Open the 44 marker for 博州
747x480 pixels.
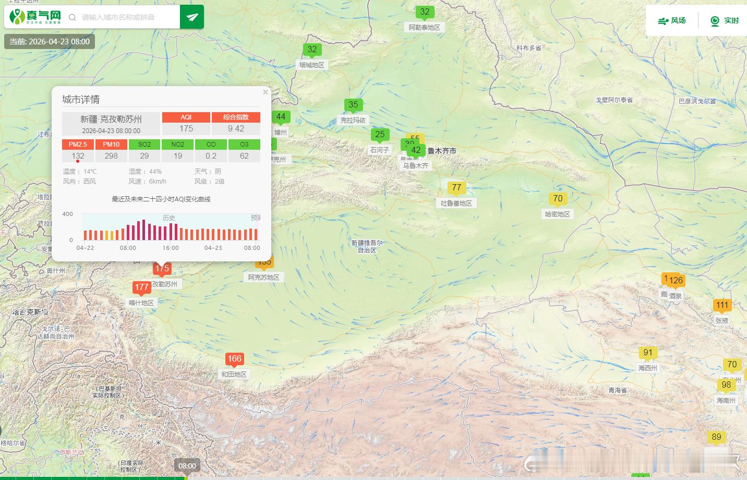pos(281,117)
